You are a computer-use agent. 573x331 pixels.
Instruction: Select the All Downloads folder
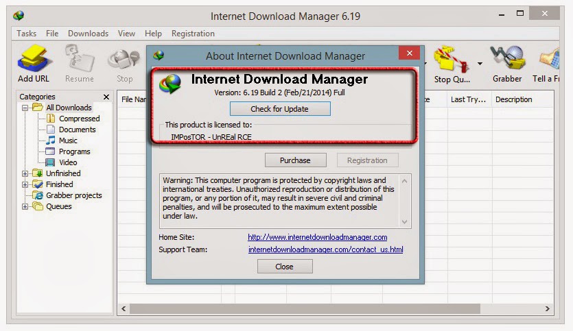click(x=69, y=108)
